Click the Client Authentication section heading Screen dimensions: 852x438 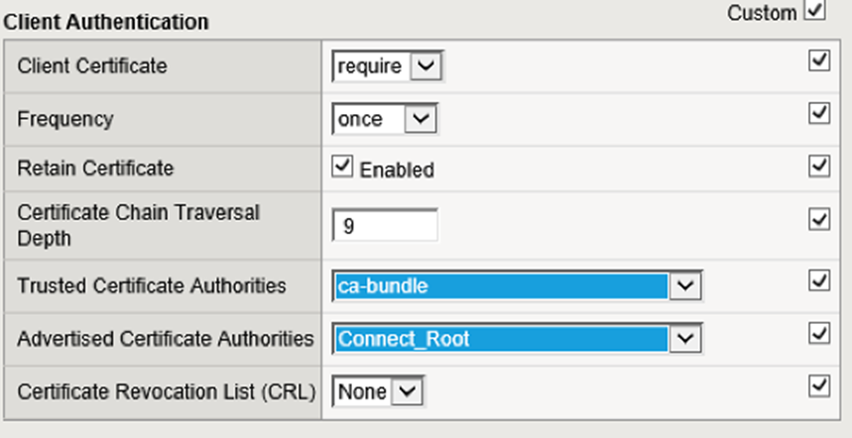pyautogui.click(x=107, y=21)
